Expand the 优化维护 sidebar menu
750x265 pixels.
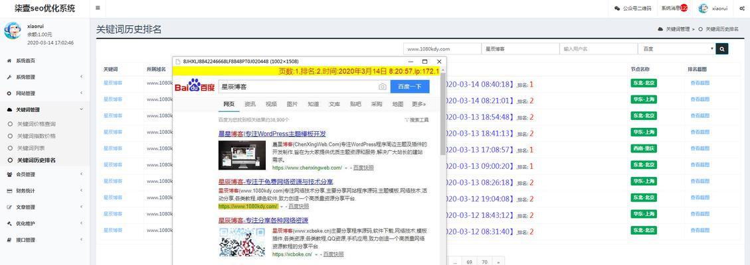click(x=45, y=223)
